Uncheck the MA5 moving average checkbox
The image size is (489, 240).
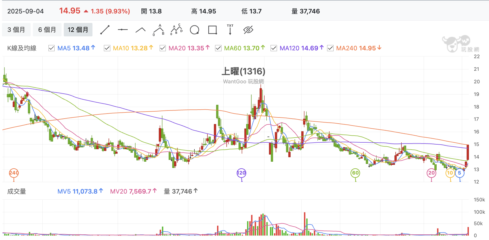click(x=52, y=48)
